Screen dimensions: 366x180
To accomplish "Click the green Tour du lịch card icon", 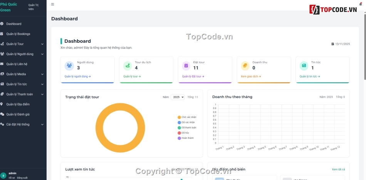I will pyautogui.click(x=128, y=66).
